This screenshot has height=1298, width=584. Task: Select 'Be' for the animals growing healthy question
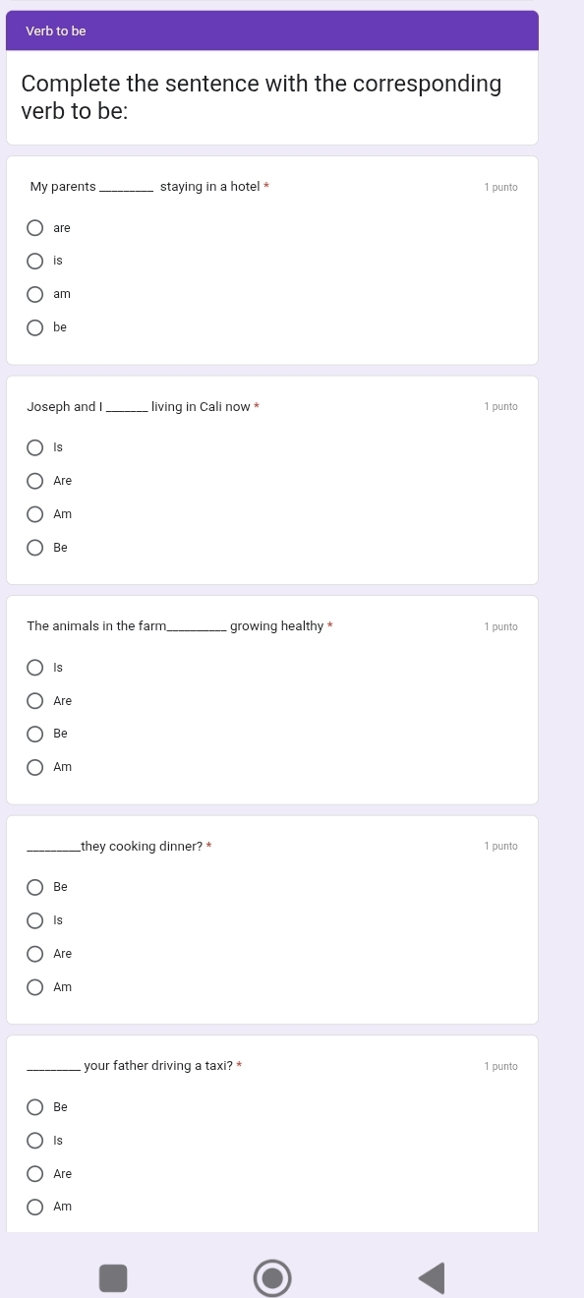[35, 734]
